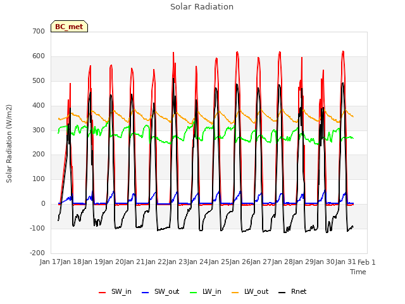Click the Rnet legend entry

point(292,291)
